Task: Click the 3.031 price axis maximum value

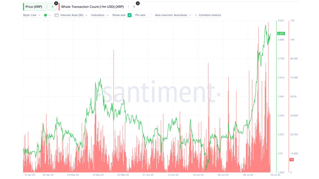Action: [281, 21]
